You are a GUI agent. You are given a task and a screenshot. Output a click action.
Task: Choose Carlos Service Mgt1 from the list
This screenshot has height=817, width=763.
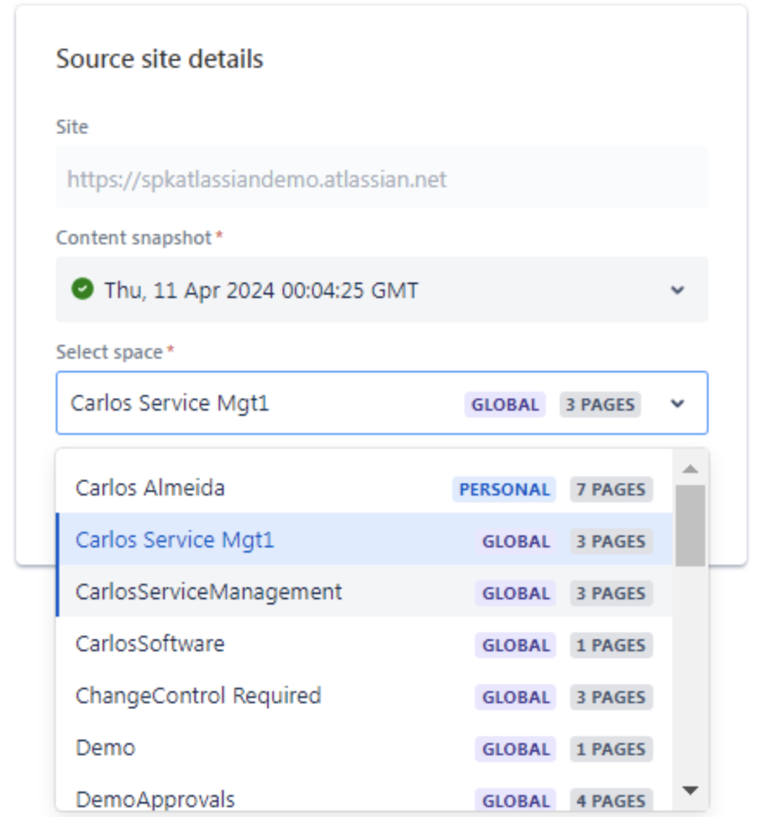(x=364, y=540)
